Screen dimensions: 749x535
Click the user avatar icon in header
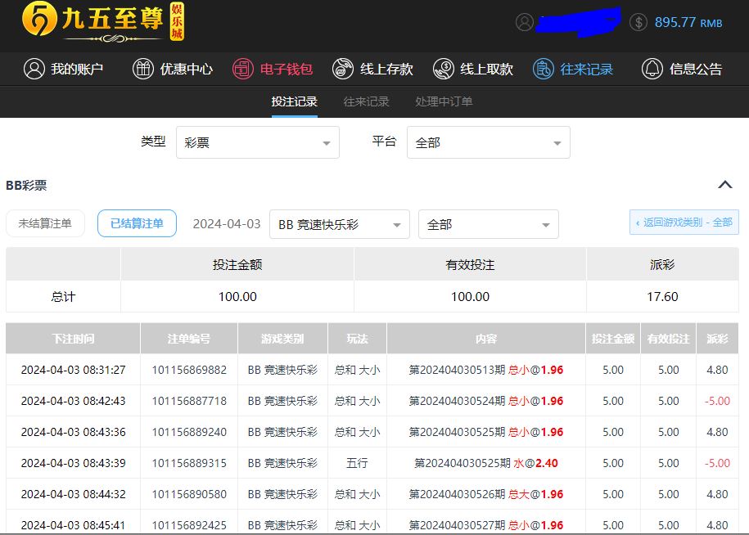click(525, 22)
